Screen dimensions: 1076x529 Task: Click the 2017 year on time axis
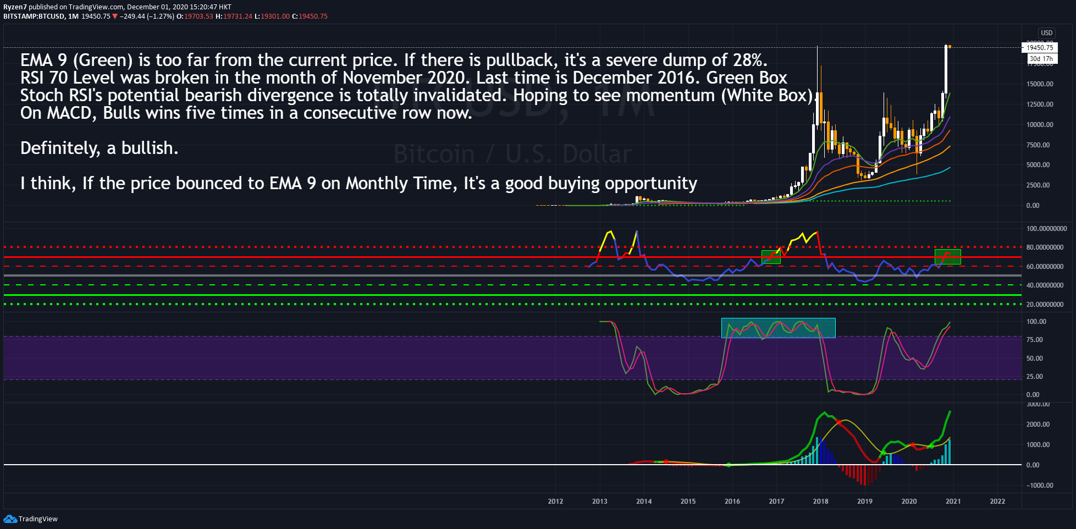[776, 502]
